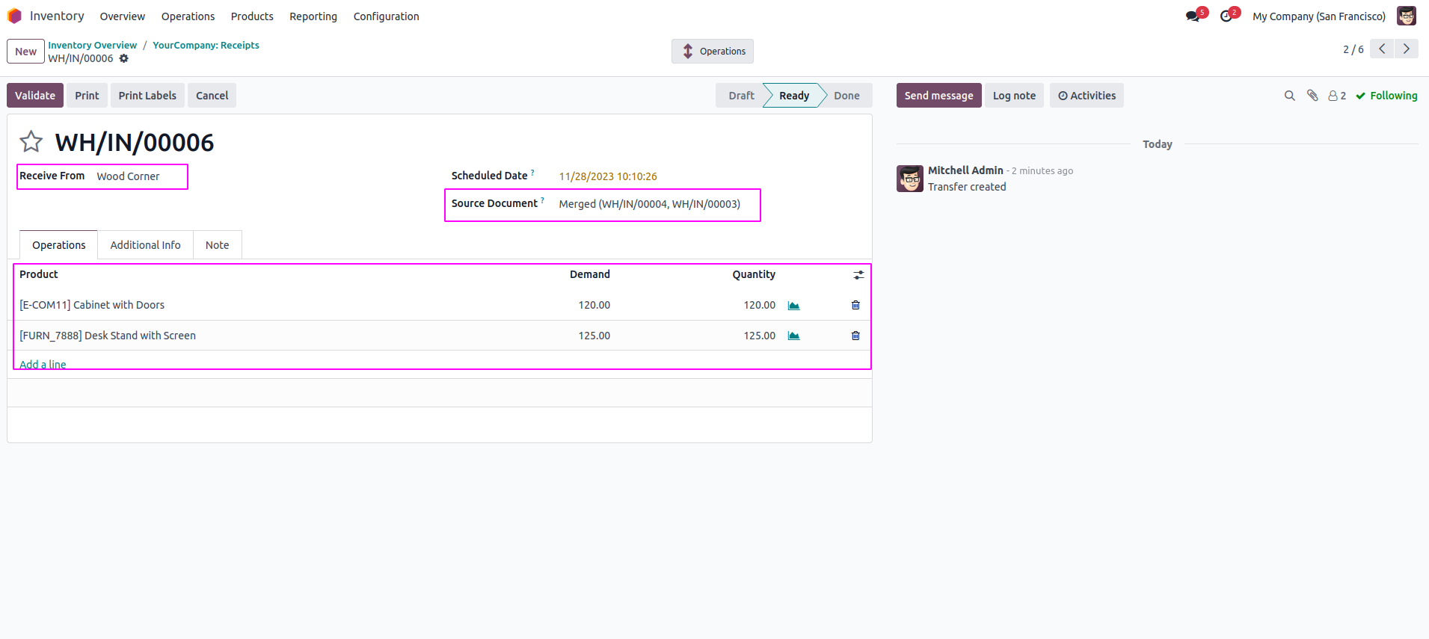The image size is (1429, 639).
Task: Go to the next record
Action: point(1406,49)
